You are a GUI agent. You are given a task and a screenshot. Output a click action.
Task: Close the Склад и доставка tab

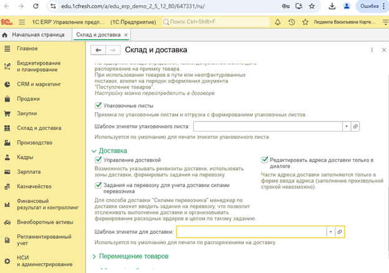coord(126,35)
